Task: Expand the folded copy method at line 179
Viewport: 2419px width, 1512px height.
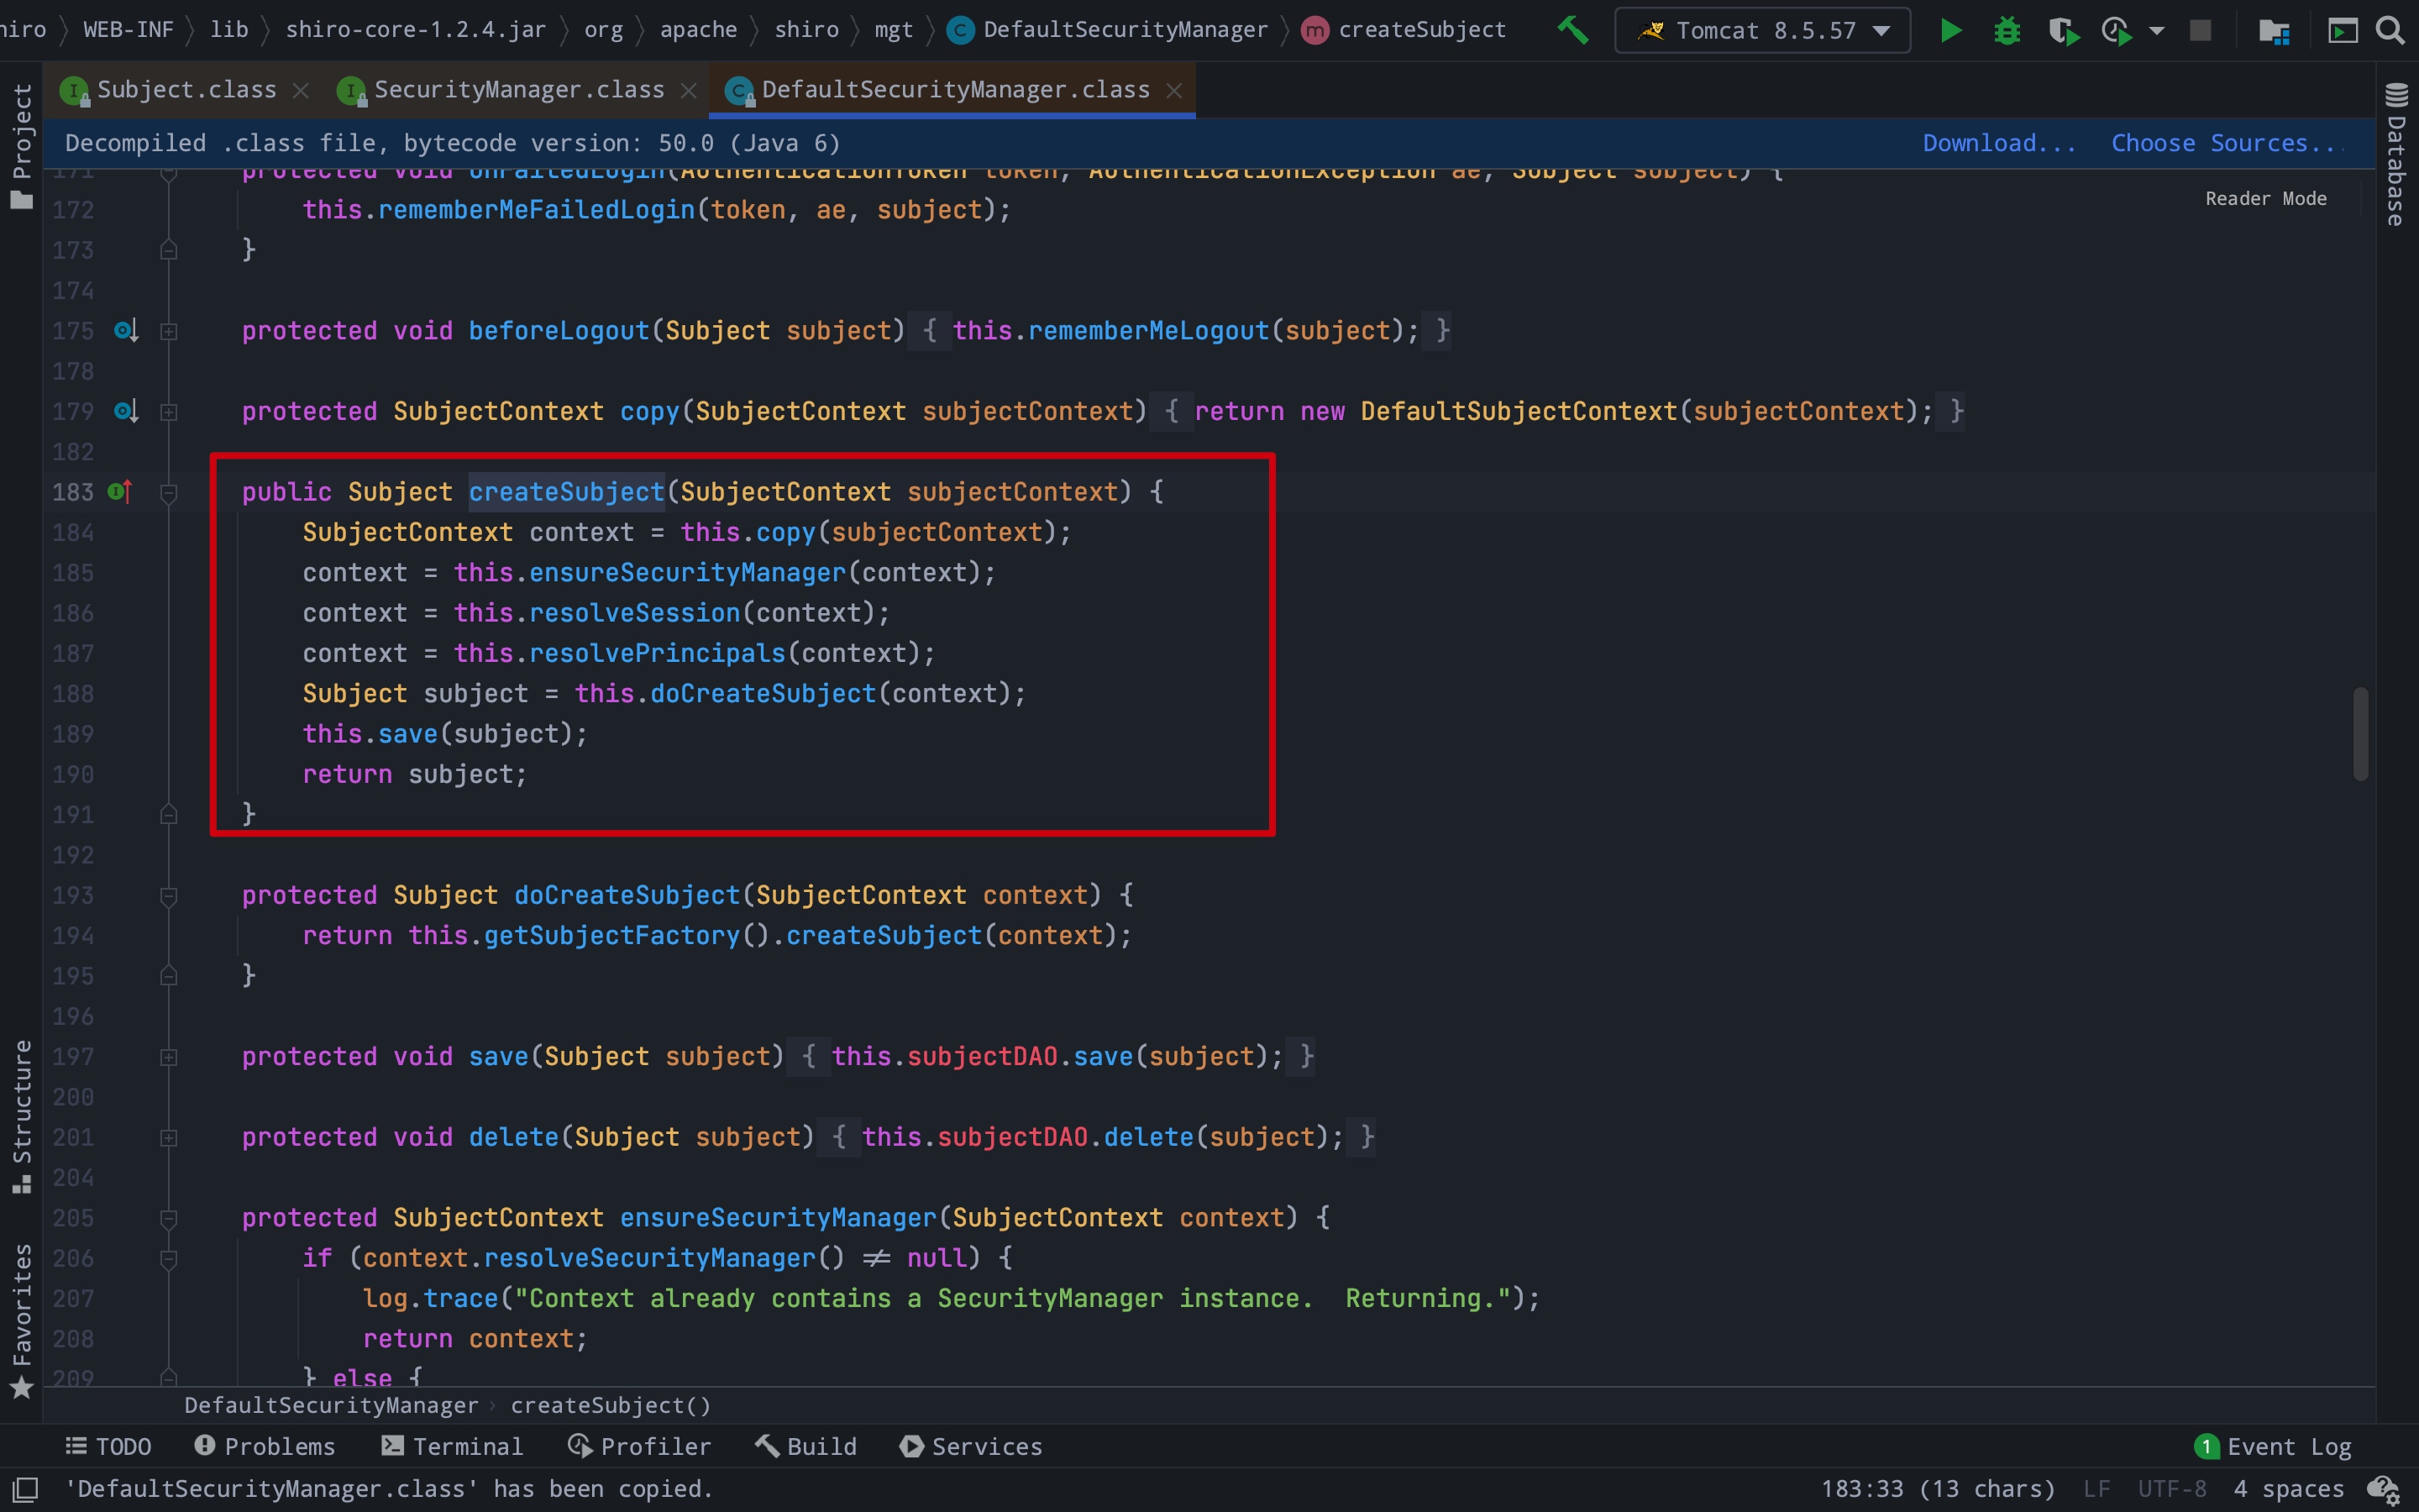Action: (169, 412)
